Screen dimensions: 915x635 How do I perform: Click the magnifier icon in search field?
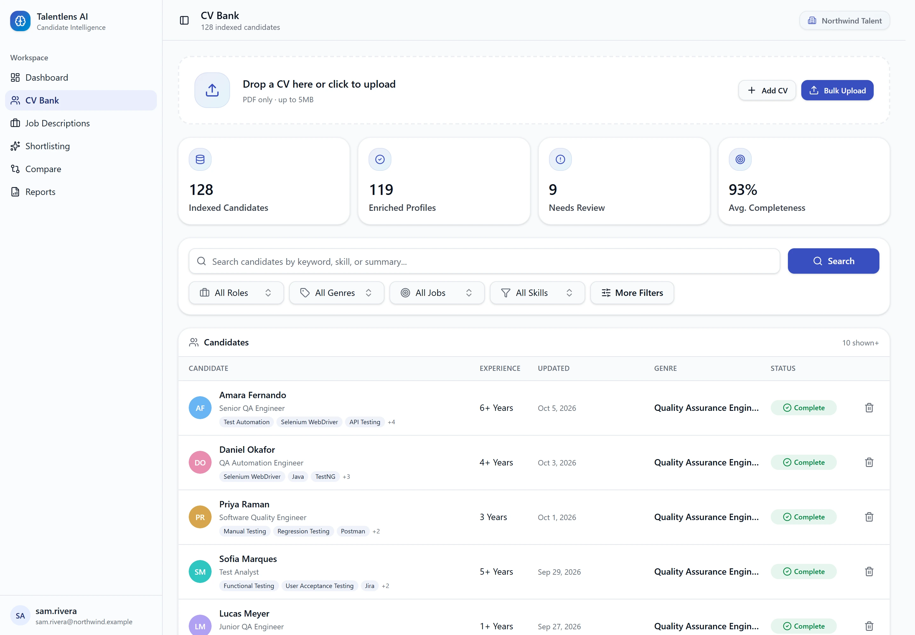202,261
